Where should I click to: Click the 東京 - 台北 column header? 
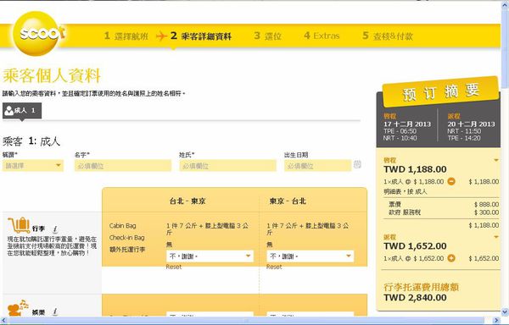click(288, 201)
